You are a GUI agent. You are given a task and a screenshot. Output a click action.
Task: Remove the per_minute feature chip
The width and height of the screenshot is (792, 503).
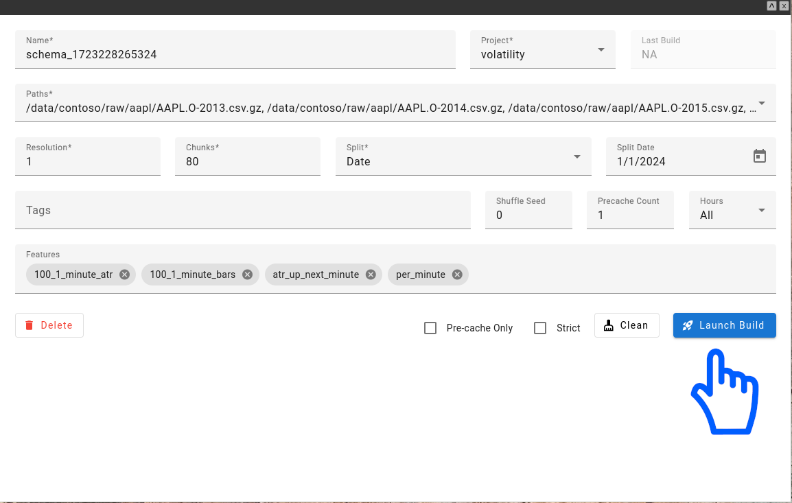456,274
